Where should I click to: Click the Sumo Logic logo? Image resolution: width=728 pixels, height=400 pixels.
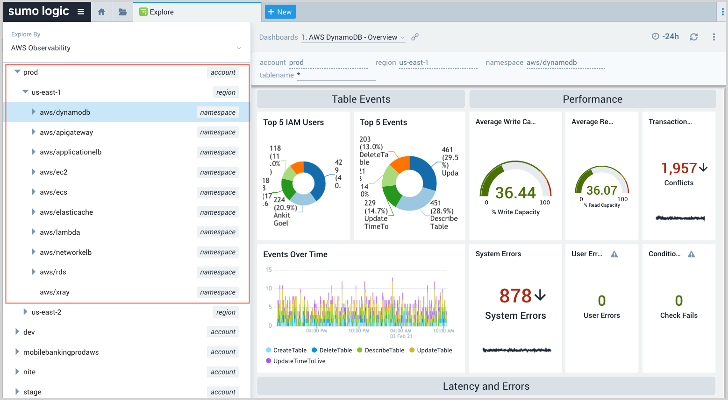(39, 11)
